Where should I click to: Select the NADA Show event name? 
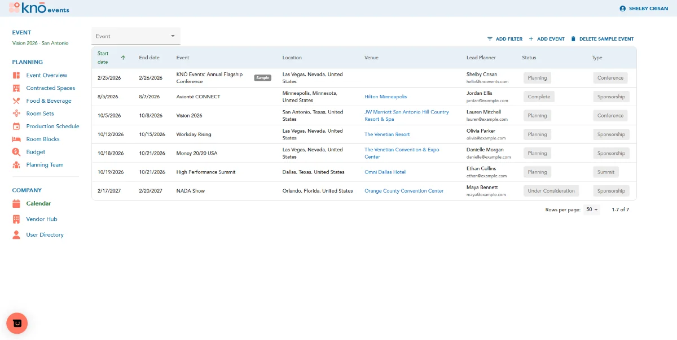(x=191, y=191)
